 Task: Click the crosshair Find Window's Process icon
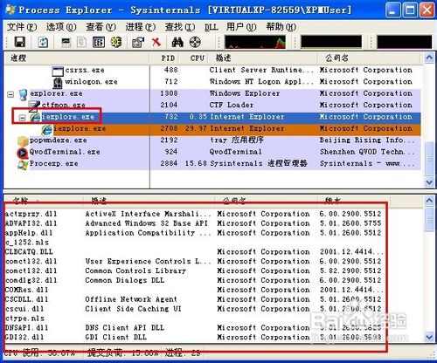pyautogui.click(x=195, y=42)
